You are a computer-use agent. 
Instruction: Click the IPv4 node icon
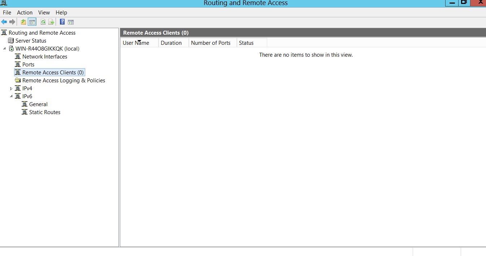point(18,88)
